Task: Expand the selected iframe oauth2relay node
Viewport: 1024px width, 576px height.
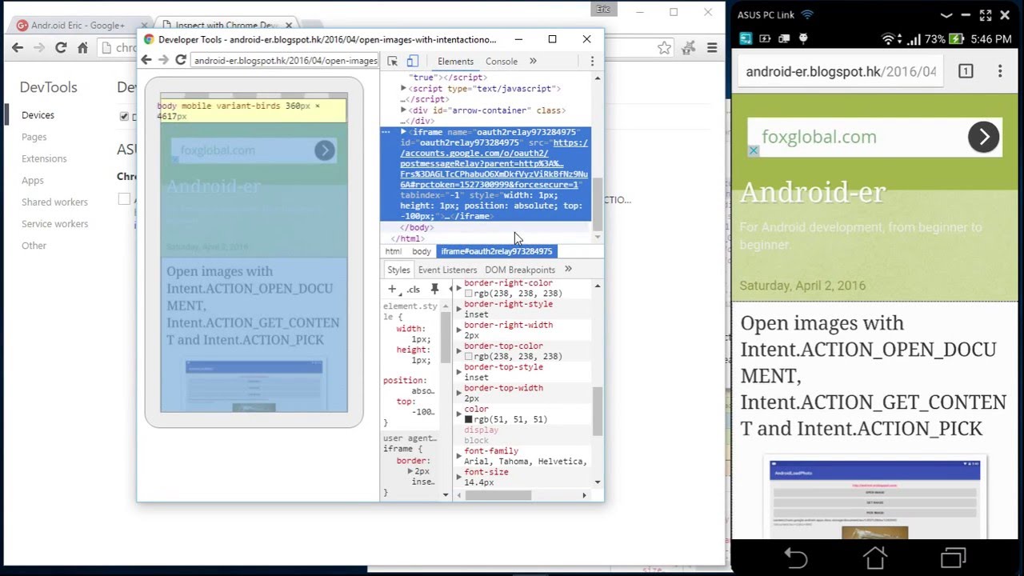Action: [x=404, y=132]
